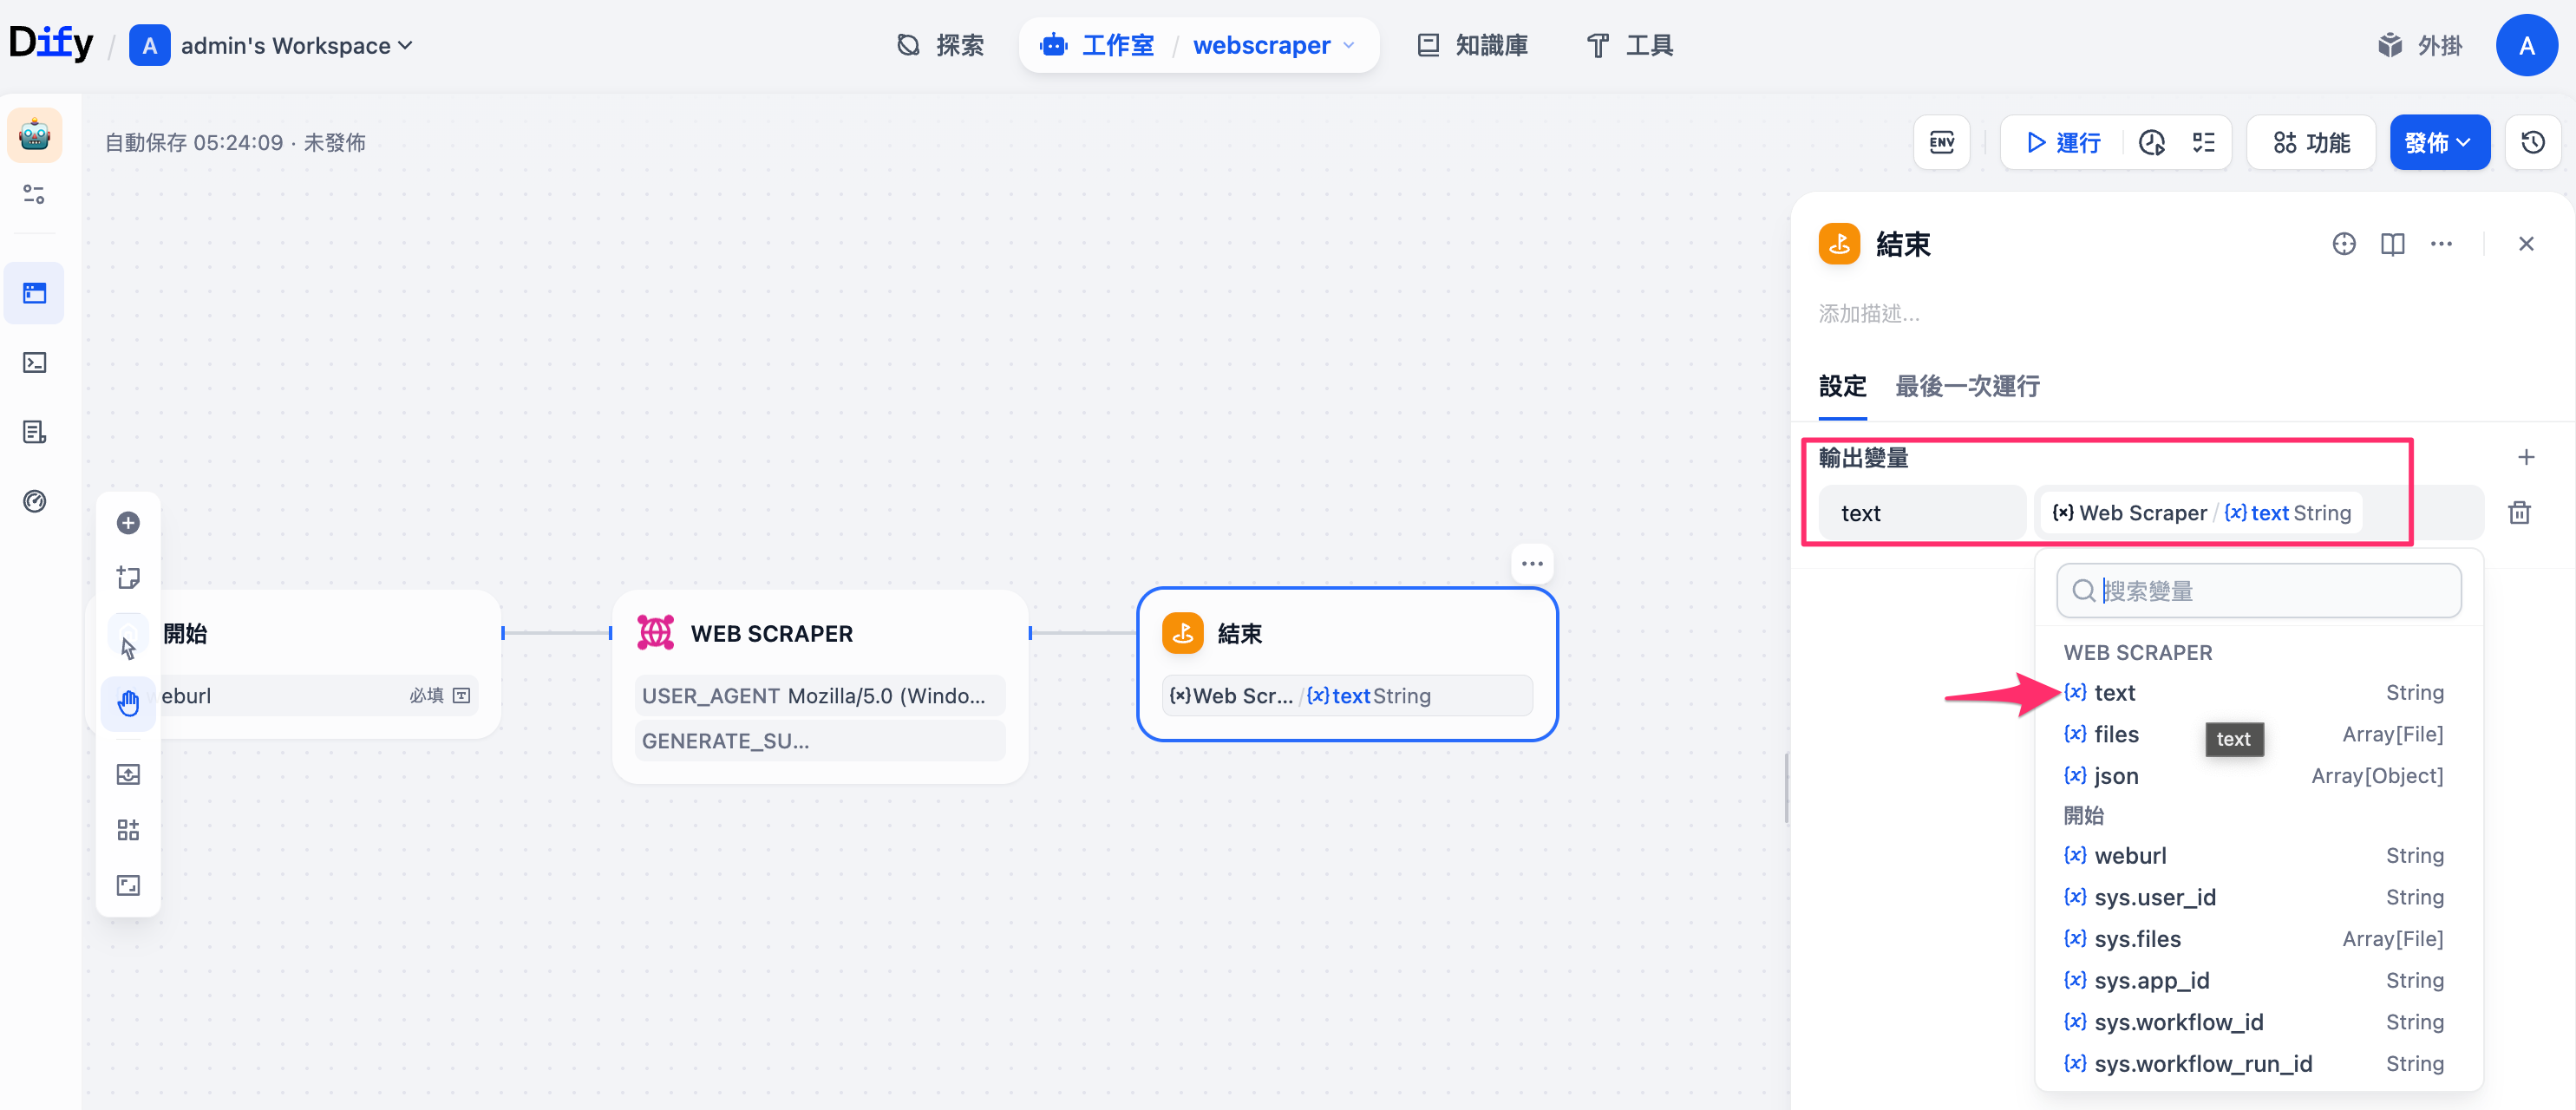Screen dimensions: 2576x1110
Task: Click the 運行 run button
Action: pos(2063,142)
